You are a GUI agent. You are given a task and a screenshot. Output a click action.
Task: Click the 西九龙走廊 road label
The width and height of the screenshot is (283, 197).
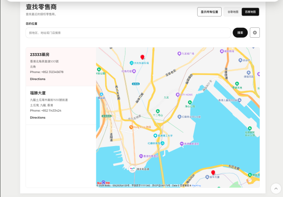click(x=117, y=92)
